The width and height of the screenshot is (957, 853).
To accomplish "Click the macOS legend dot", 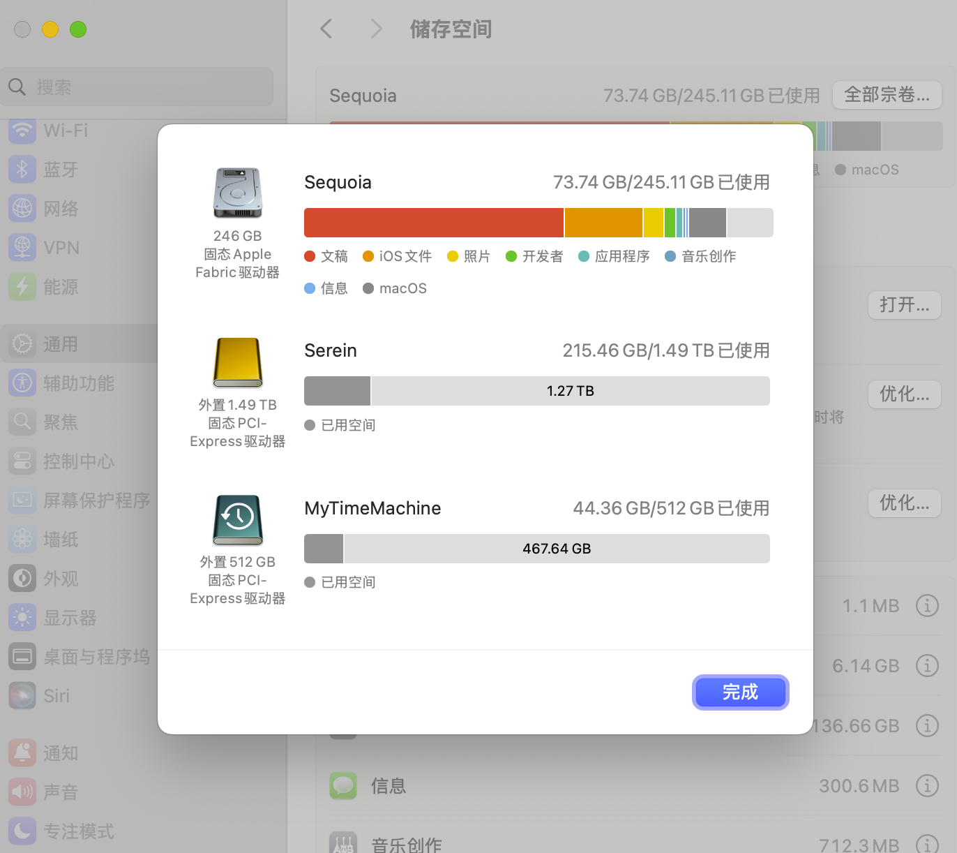I will 369,288.
